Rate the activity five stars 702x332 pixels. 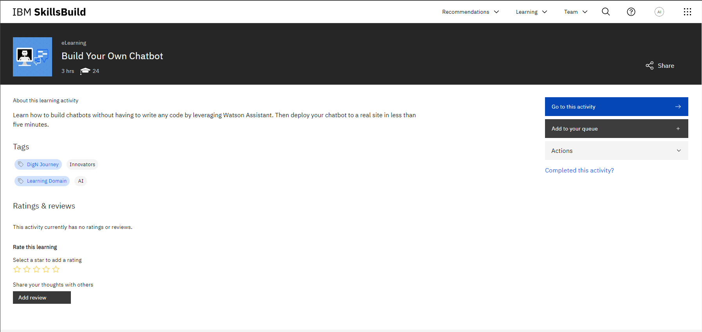tap(56, 269)
